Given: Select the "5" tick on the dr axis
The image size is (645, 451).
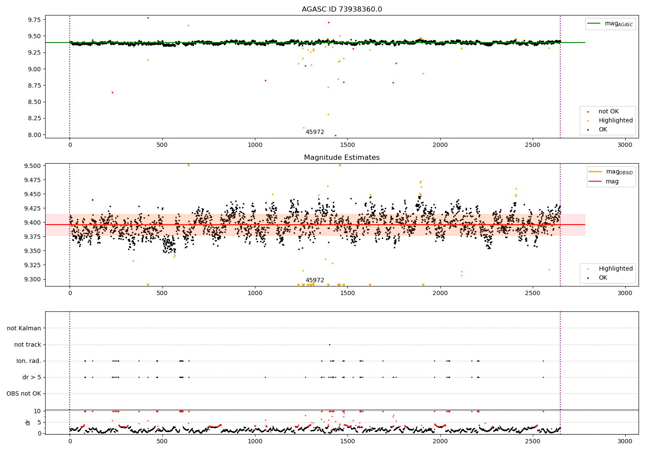Looking at the screenshot, I should pyautogui.click(x=39, y=422).
